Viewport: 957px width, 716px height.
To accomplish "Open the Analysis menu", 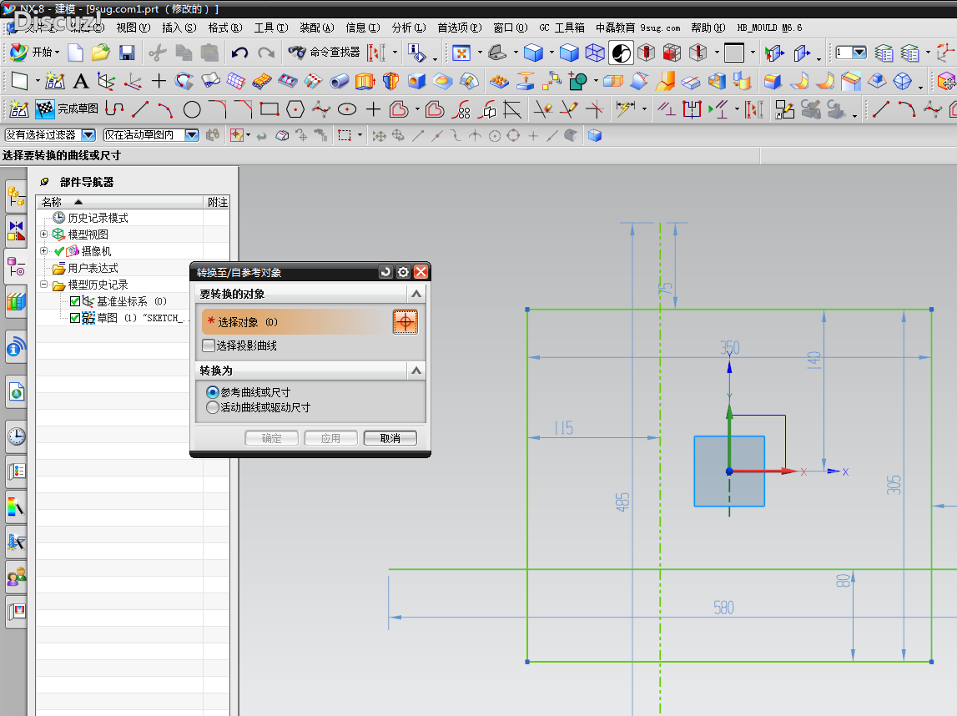I will 408,28.
